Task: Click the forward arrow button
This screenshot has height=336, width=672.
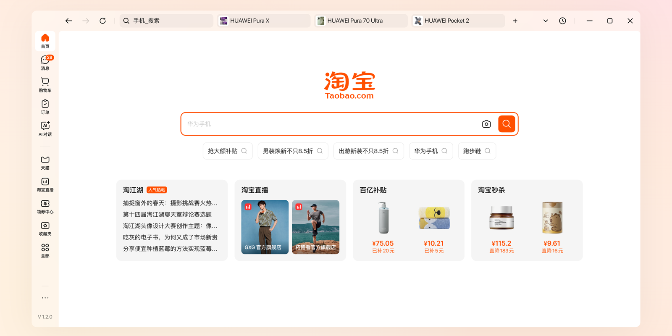Action: 86,21
